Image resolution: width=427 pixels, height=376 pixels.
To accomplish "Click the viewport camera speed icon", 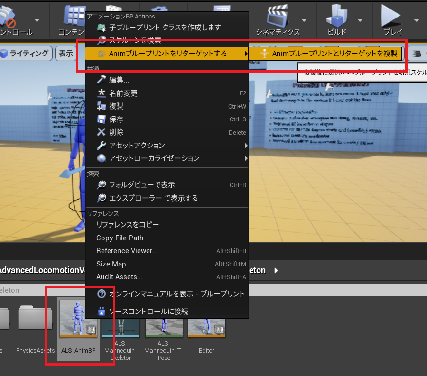I will [416, 54].
